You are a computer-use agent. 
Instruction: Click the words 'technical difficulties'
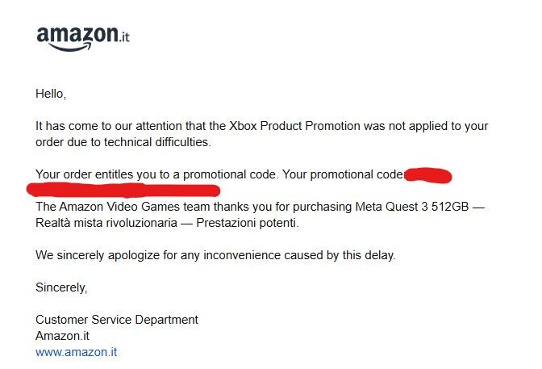tap(157, 142)
